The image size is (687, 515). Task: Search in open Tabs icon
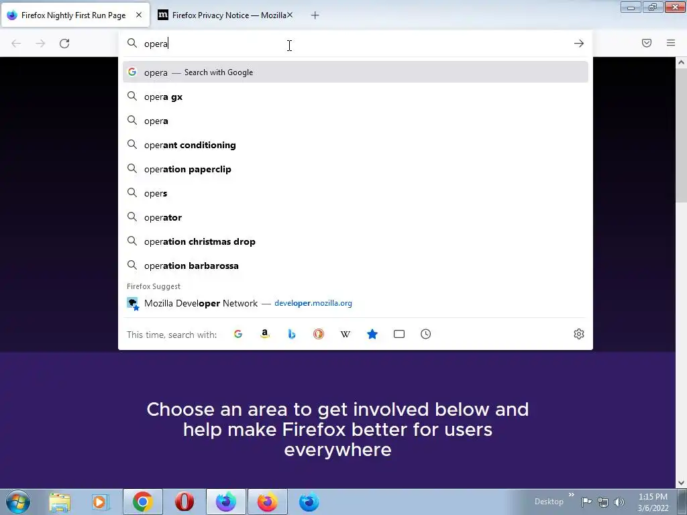pos(399,334)
